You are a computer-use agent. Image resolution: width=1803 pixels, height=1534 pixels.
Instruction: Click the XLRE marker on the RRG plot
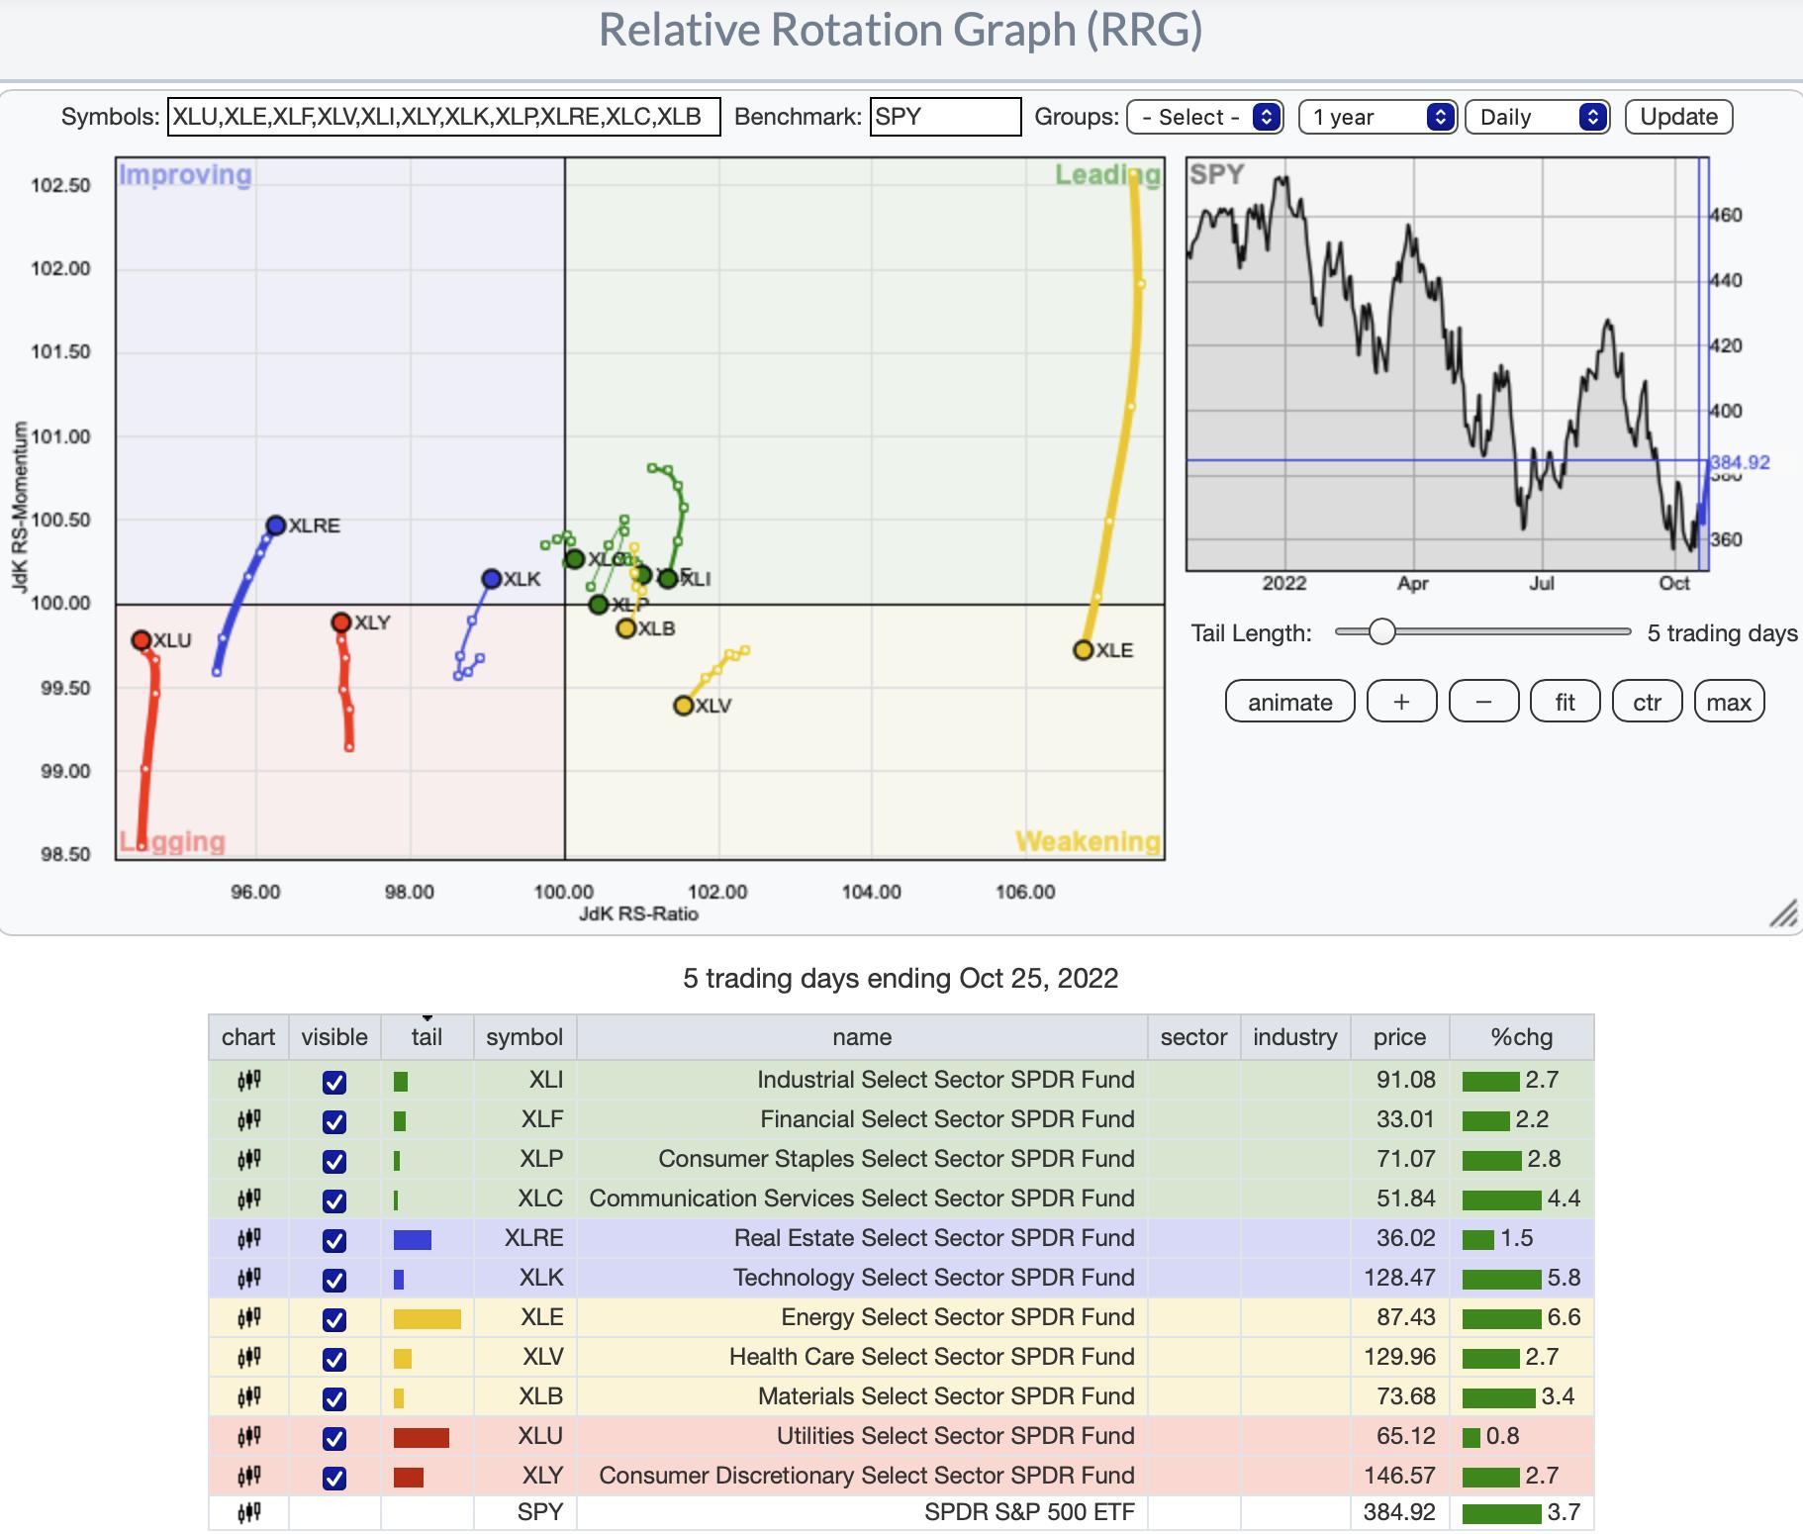coord(276,526)
